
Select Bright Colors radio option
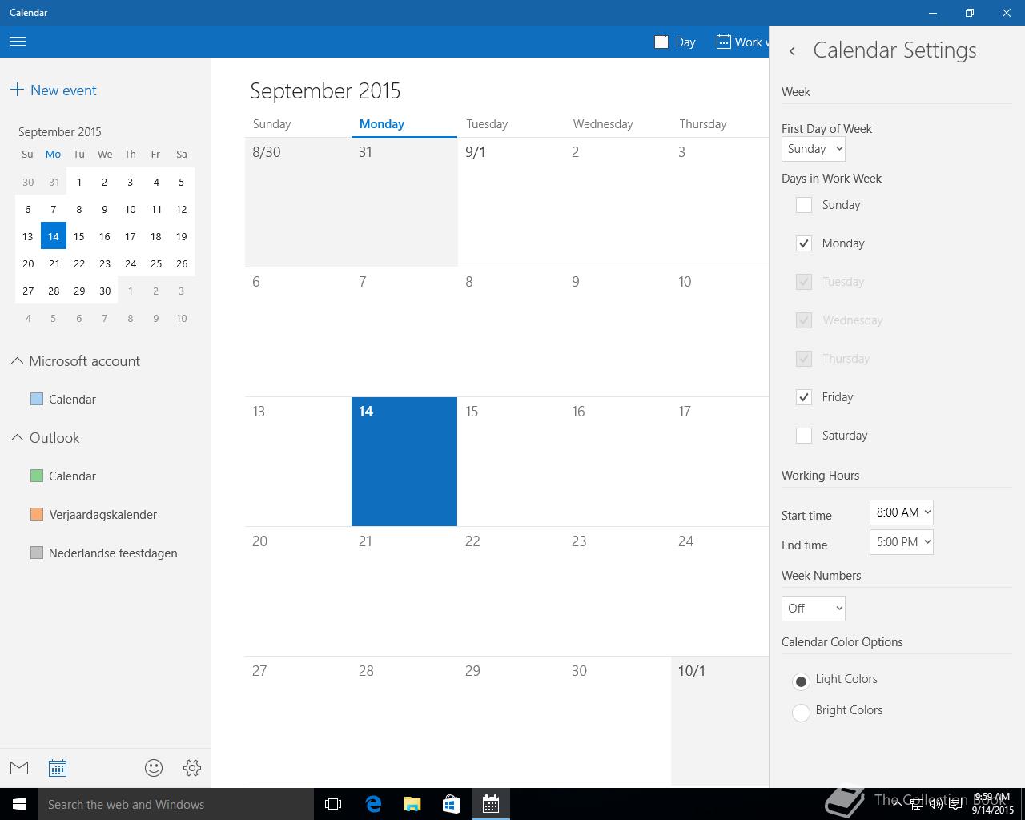pyautogui.click(x=801, y=713)
